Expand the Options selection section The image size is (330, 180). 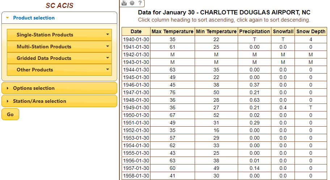click(x=34, y=88)
